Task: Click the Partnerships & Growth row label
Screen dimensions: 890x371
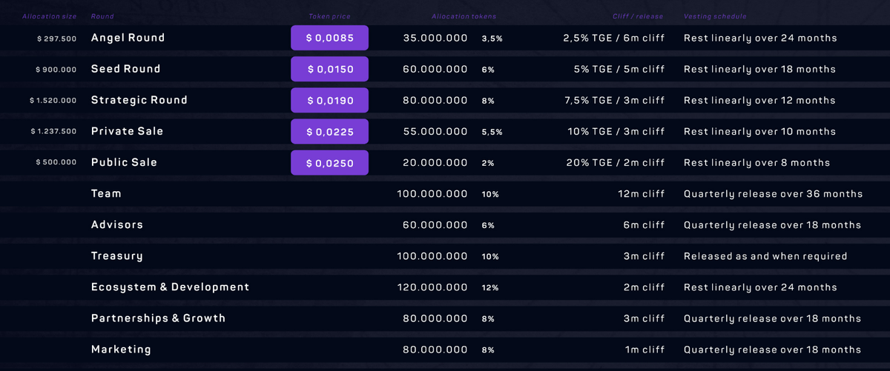Action: coord(158,318)
